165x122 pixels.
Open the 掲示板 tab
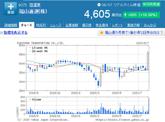click(x=87, y=25)
